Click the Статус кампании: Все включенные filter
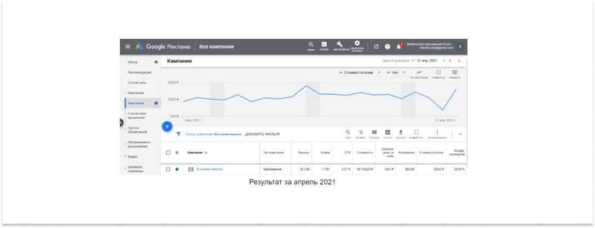This screenshot has height=228, width=595. (x=213, y=134)
